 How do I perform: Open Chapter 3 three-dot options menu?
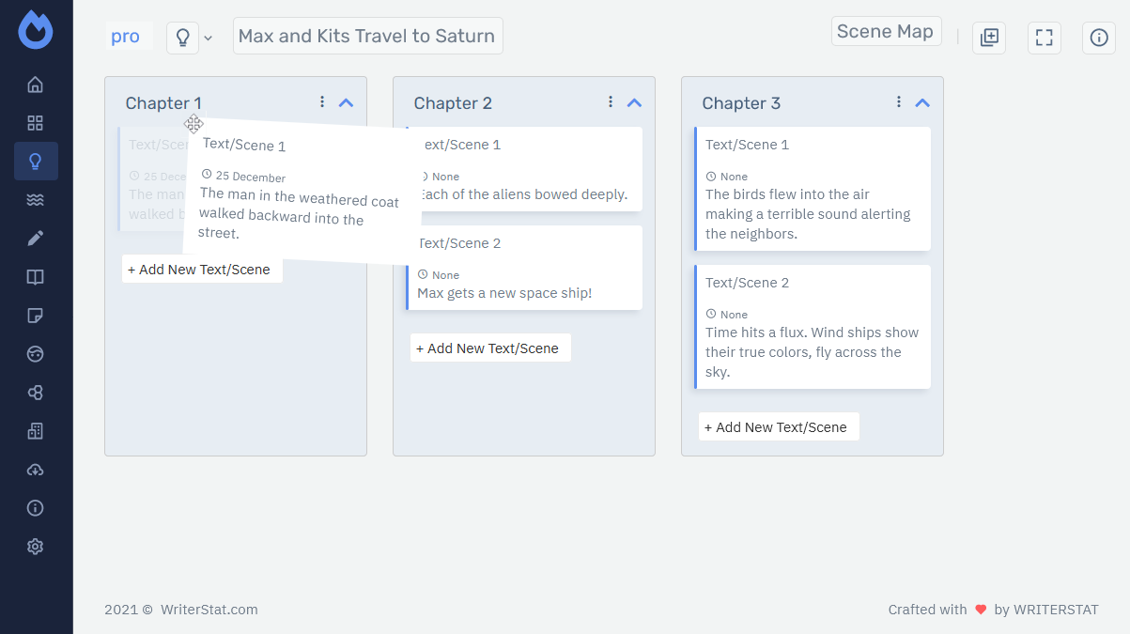pos(899,101)
